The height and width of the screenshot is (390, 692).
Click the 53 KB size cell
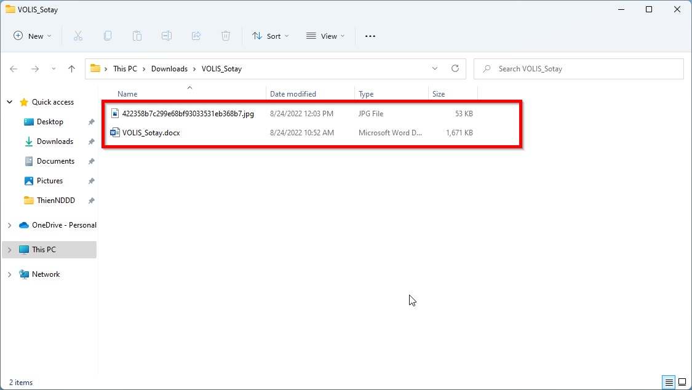click(464, 114)
